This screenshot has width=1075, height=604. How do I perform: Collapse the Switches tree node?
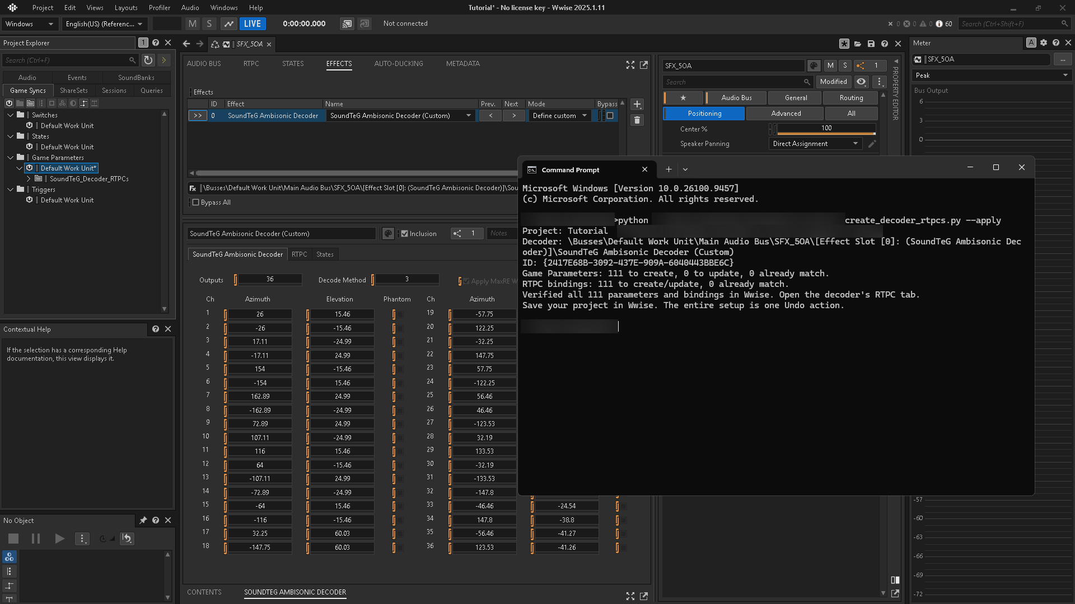[11, 115]
